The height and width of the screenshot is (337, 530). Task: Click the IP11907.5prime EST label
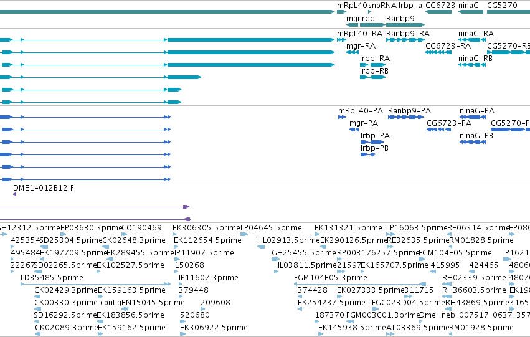(x=204, y=253)
